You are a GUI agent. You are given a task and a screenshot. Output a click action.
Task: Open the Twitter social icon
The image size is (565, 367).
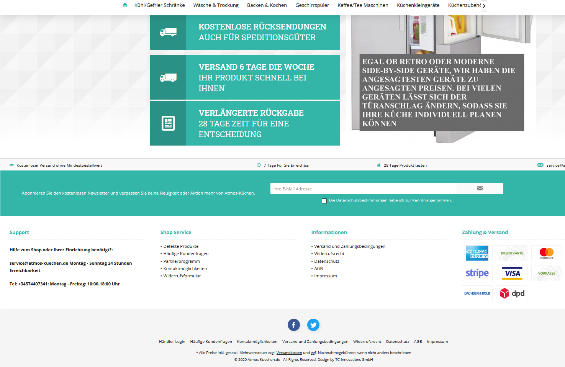pos(313,325)
